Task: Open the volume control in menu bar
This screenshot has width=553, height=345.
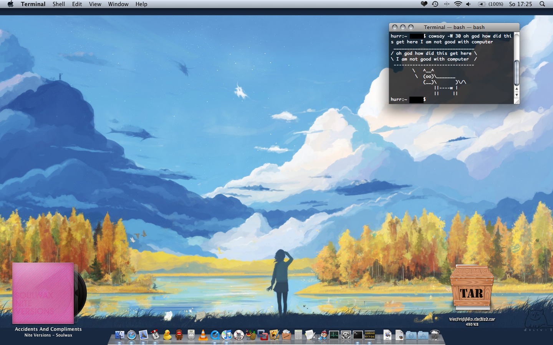Action: [x=468, y=4]
